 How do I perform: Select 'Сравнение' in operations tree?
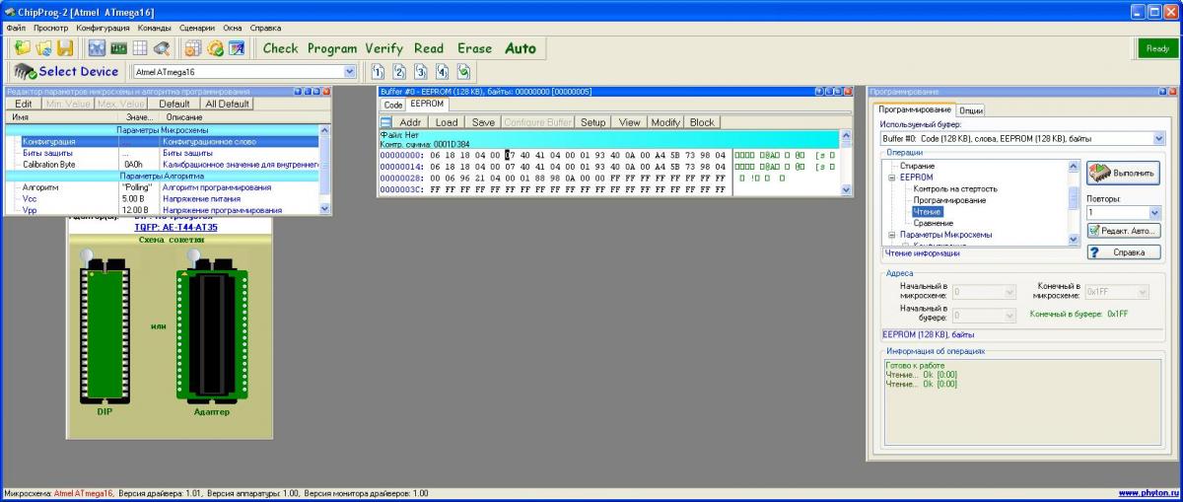[x=933, y=223]
